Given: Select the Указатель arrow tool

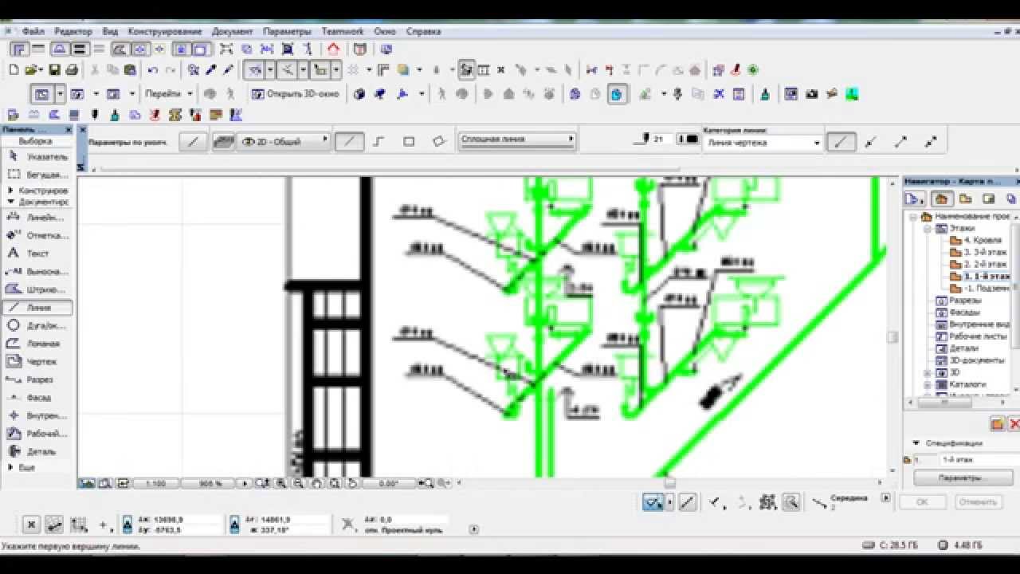Looking at the screenshot, I should click(38, 156).
